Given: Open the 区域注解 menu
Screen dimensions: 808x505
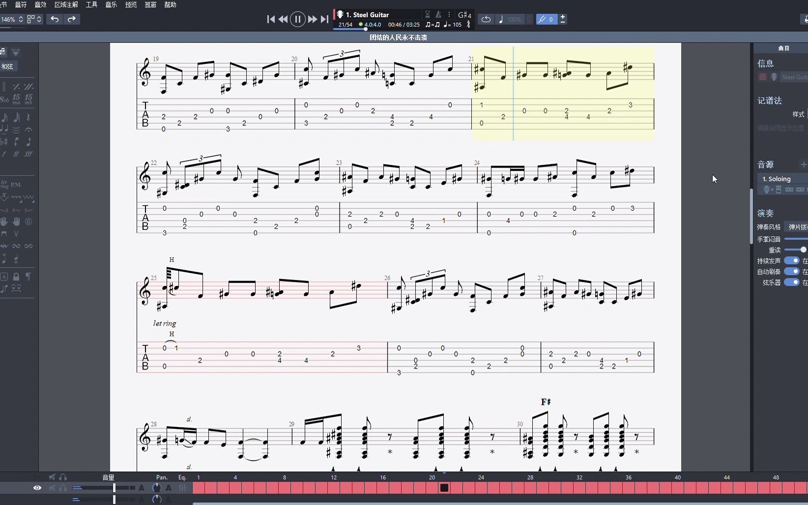Looking at the screenshot, I should click(66, 4).
